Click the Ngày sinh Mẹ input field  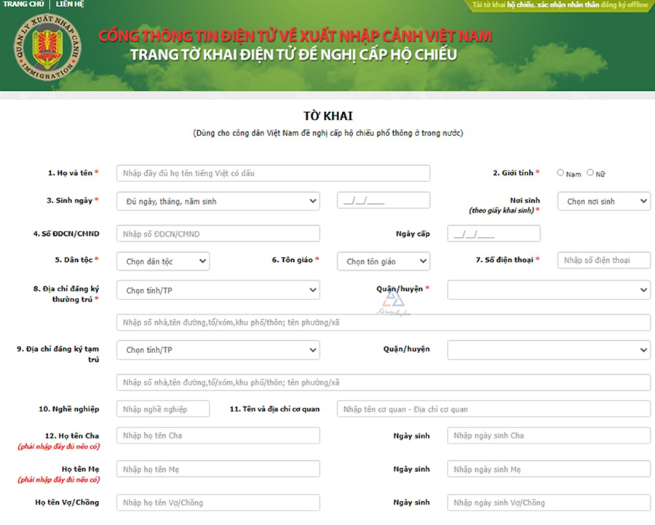[x=548, y=469]
